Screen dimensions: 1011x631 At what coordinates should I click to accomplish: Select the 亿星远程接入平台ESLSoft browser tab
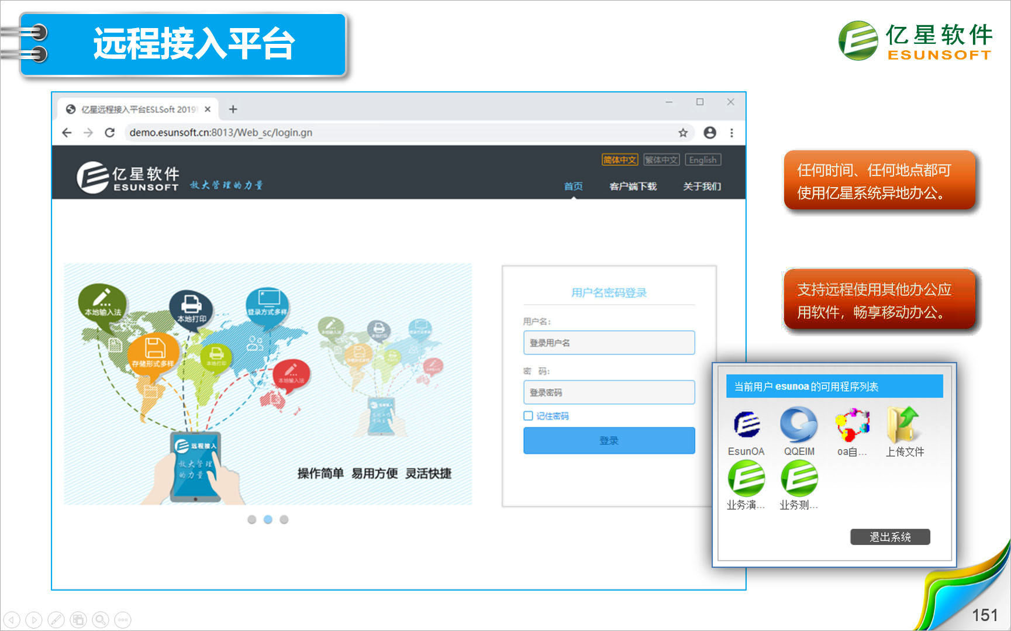click(137, 109)
